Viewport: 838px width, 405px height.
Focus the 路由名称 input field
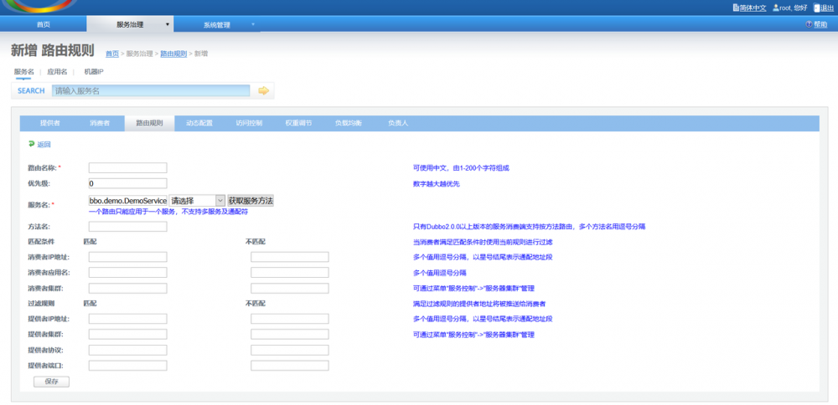point(127,167)
